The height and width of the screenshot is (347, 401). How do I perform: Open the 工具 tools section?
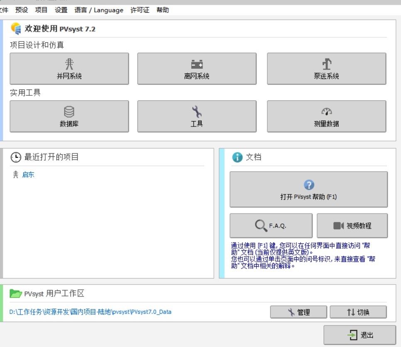point(197,116)
